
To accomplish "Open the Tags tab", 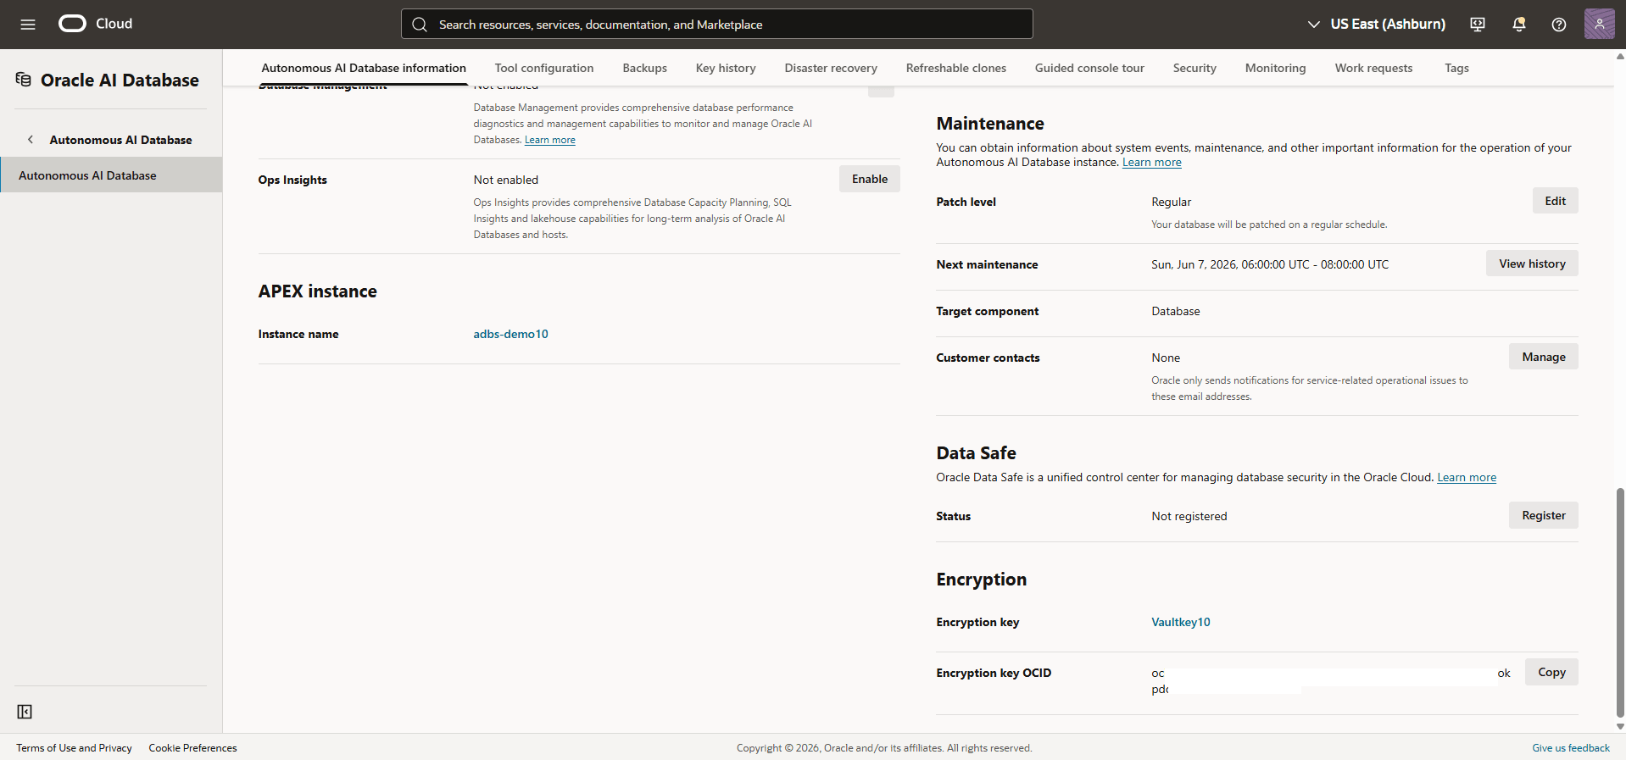I will pos(1456,68).
